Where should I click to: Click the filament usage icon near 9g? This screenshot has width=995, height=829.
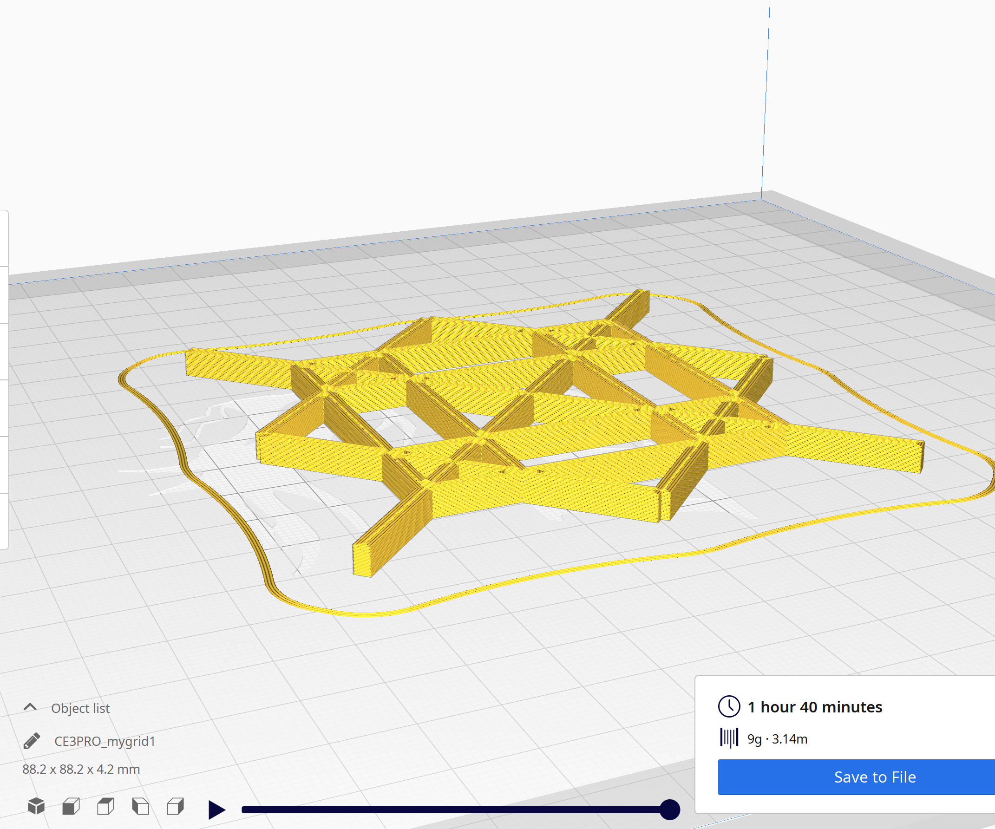tap(728, 738)
